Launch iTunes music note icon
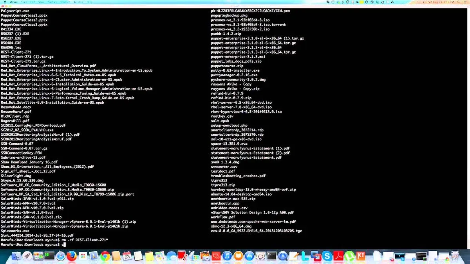Viewport: 470px width, 264px height. (227, 256)
